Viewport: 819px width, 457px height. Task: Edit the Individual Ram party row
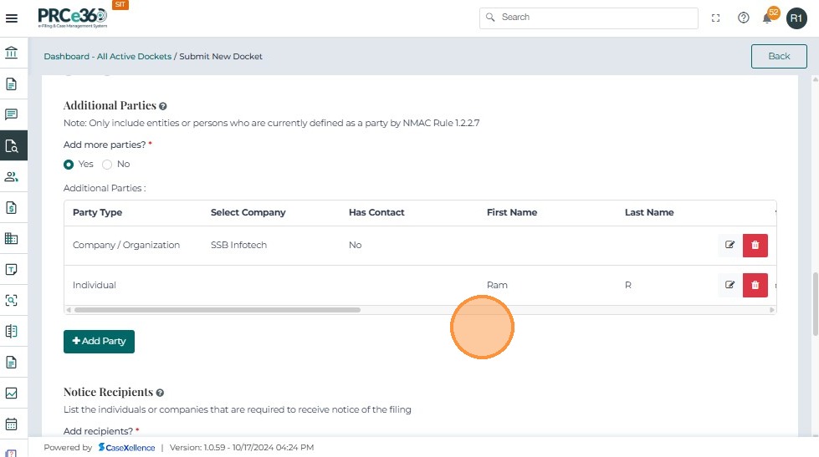pos(729,285)
